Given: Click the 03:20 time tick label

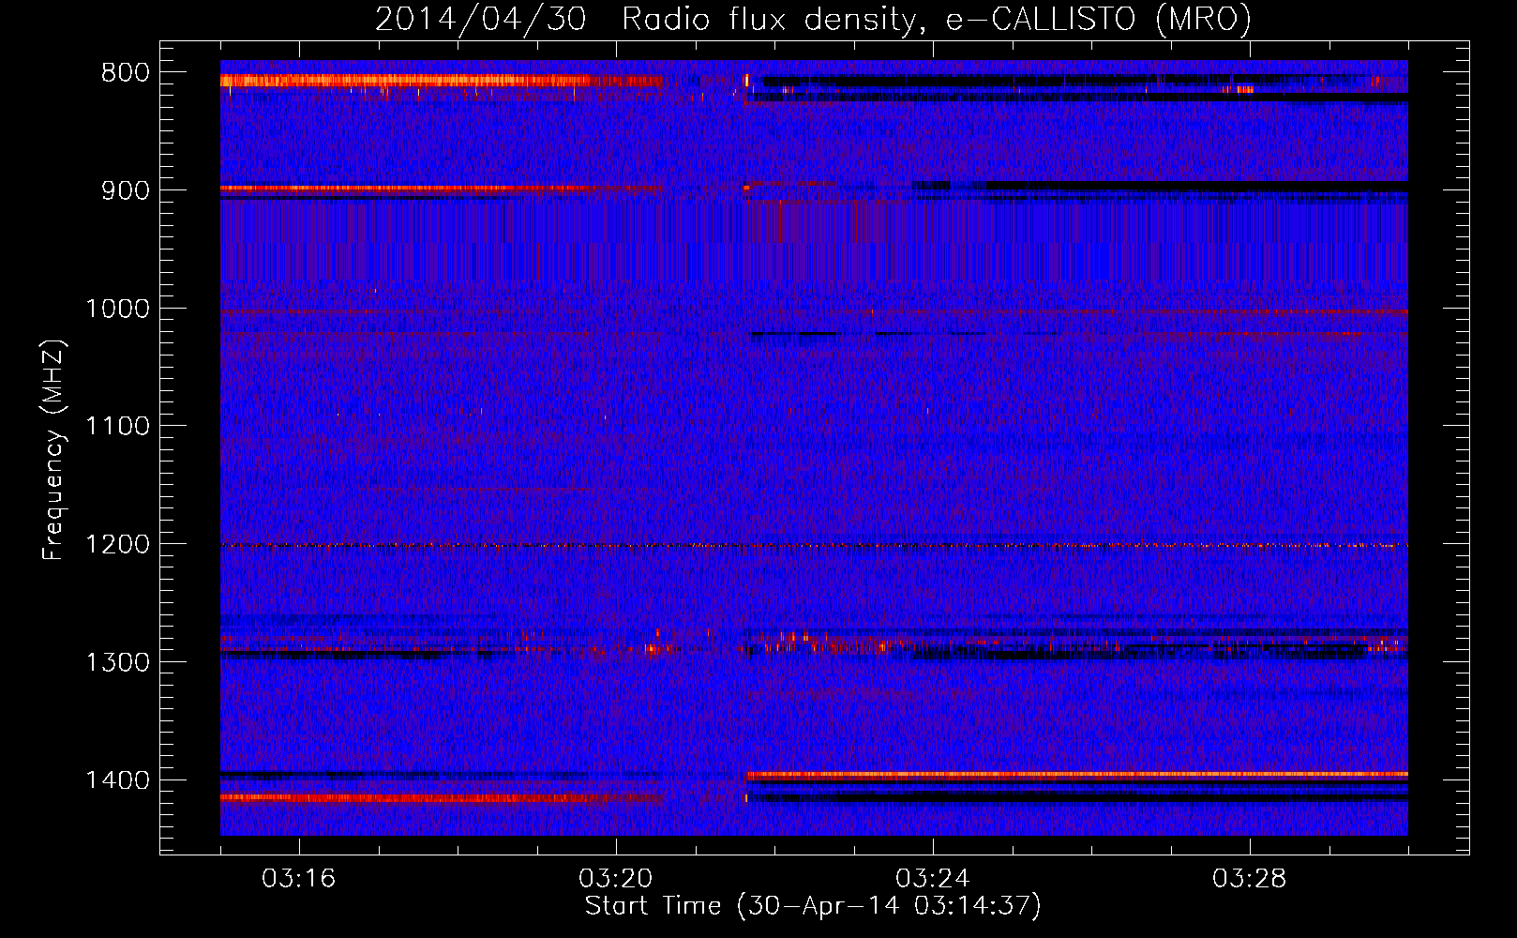Looking at the screenshot, I should (x=616, y=879).
